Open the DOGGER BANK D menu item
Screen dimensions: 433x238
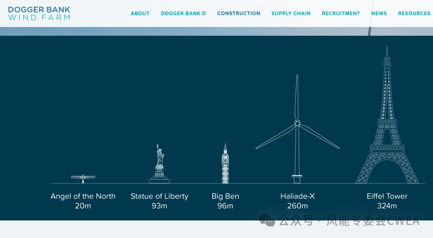183,13
